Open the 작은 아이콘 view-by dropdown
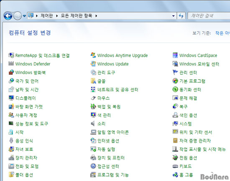 pyautogui.click(x=222, y=33)
